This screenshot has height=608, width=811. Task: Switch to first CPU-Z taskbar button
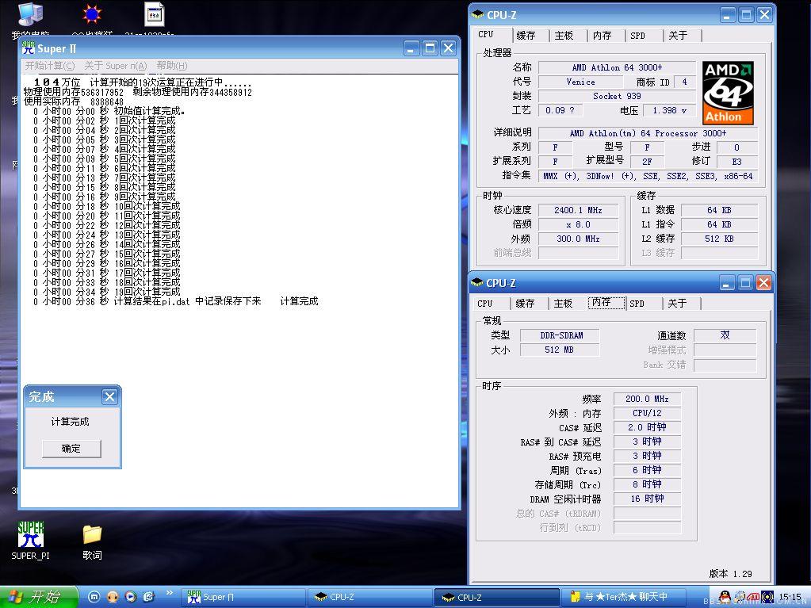tap(370, 597)
